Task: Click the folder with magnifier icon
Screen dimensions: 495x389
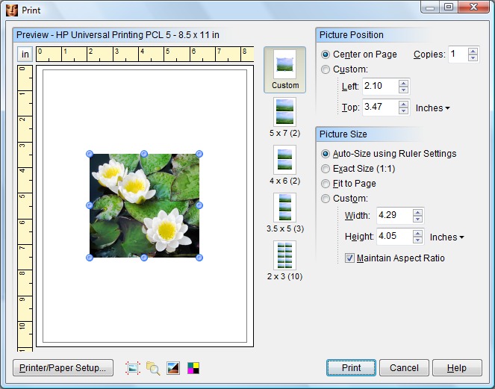Action: pos(153,367)
